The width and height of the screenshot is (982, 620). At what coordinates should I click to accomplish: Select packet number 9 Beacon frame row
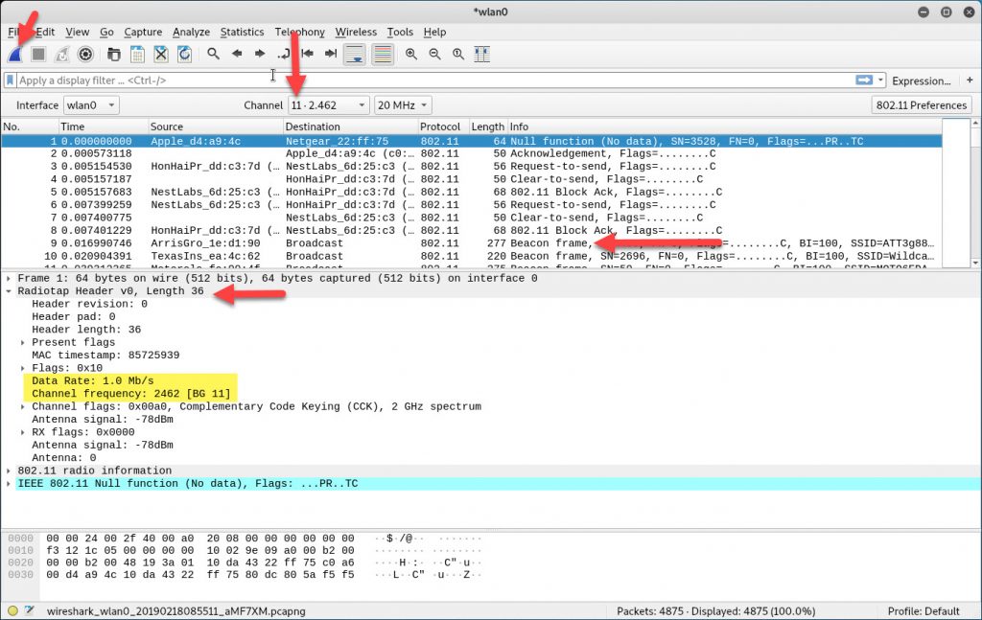(x=288, y=242)
